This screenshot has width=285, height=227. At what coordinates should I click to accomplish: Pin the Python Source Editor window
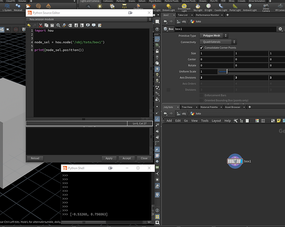click(130, 13)
